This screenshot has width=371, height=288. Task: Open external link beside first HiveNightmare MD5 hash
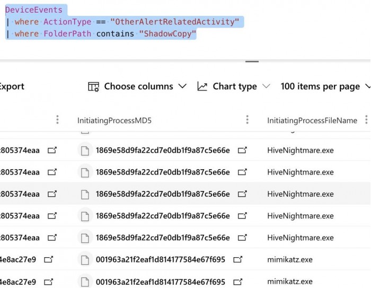242,150
